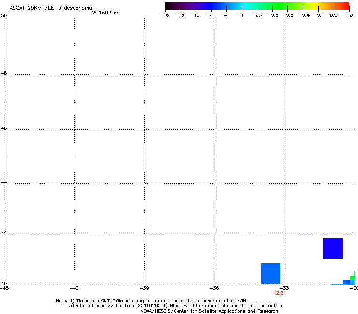
Task: Click the -7 color bar label
Action: [x=209, y=15]
